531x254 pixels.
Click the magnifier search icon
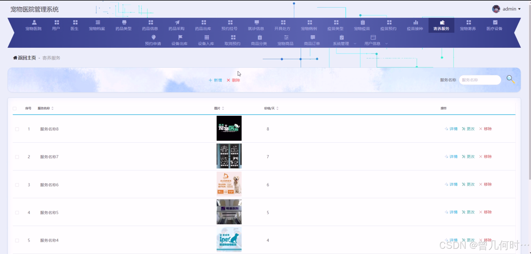[511, 80]
